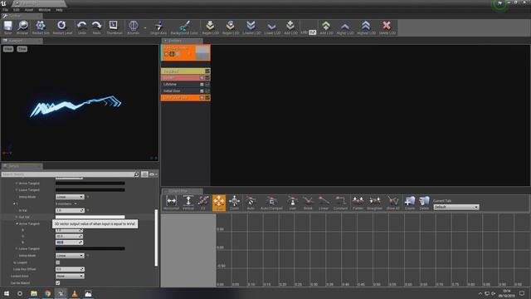Screen dimensions: 531x299
Task: Set curve tangent to Break
Action: tap(308, 203)
